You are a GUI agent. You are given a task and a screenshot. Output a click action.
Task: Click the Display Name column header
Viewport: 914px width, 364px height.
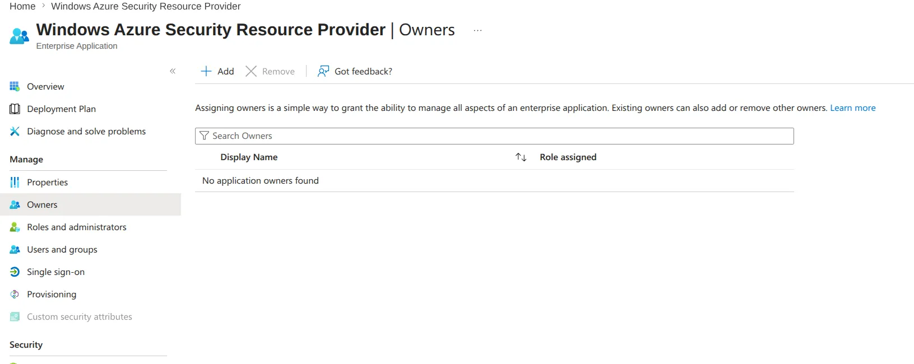(x=249, y=157)
